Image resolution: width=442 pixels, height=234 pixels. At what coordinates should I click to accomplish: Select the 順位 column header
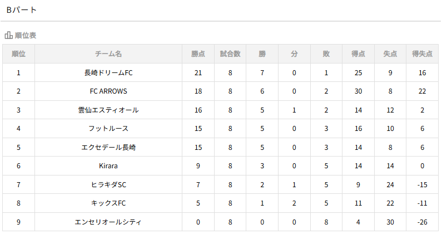tap(18, 54)
